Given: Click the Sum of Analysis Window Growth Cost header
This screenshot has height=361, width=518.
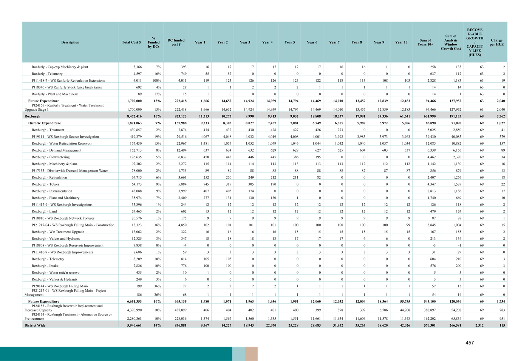Looking at the screenshot, I should 450,42.
